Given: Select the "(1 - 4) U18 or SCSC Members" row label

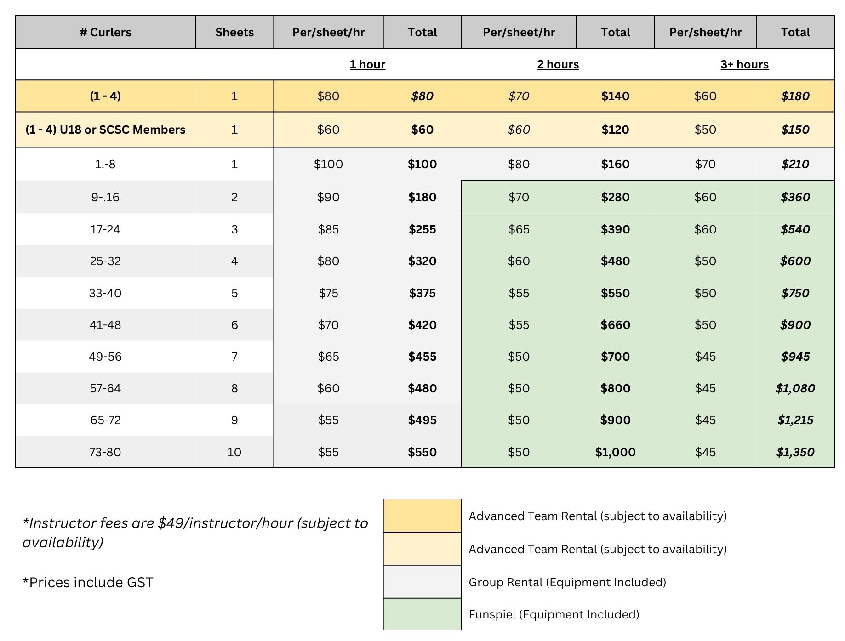Looking at the screenshot, I should click(x=105, y=130).
